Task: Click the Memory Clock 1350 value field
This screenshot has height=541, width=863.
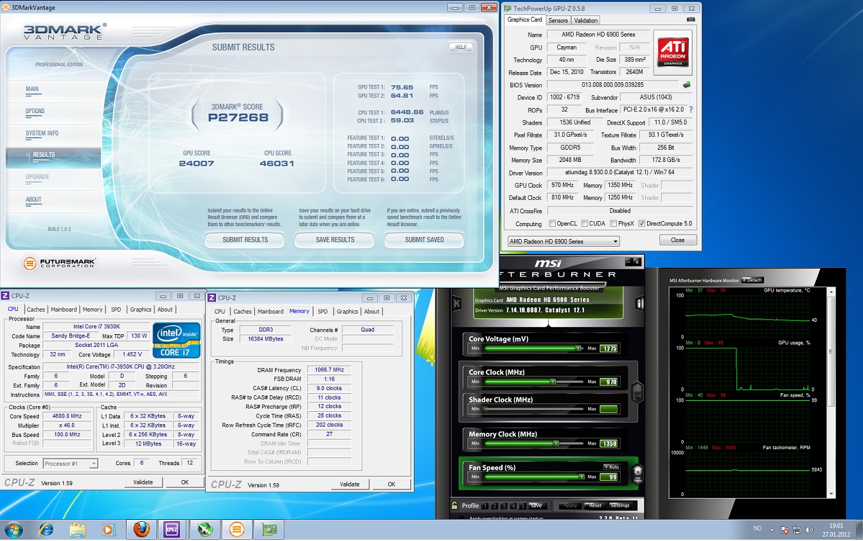Action: click(x=609, y=443)
